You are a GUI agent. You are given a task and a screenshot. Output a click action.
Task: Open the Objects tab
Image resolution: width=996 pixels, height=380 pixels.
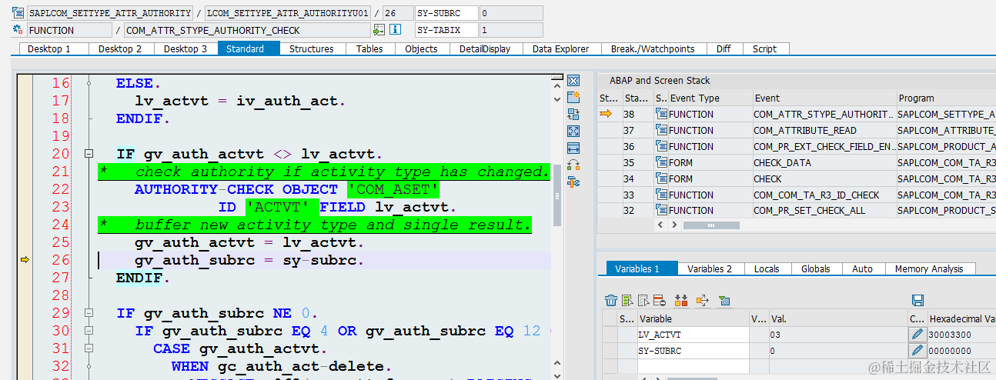[x=421, y=48]
